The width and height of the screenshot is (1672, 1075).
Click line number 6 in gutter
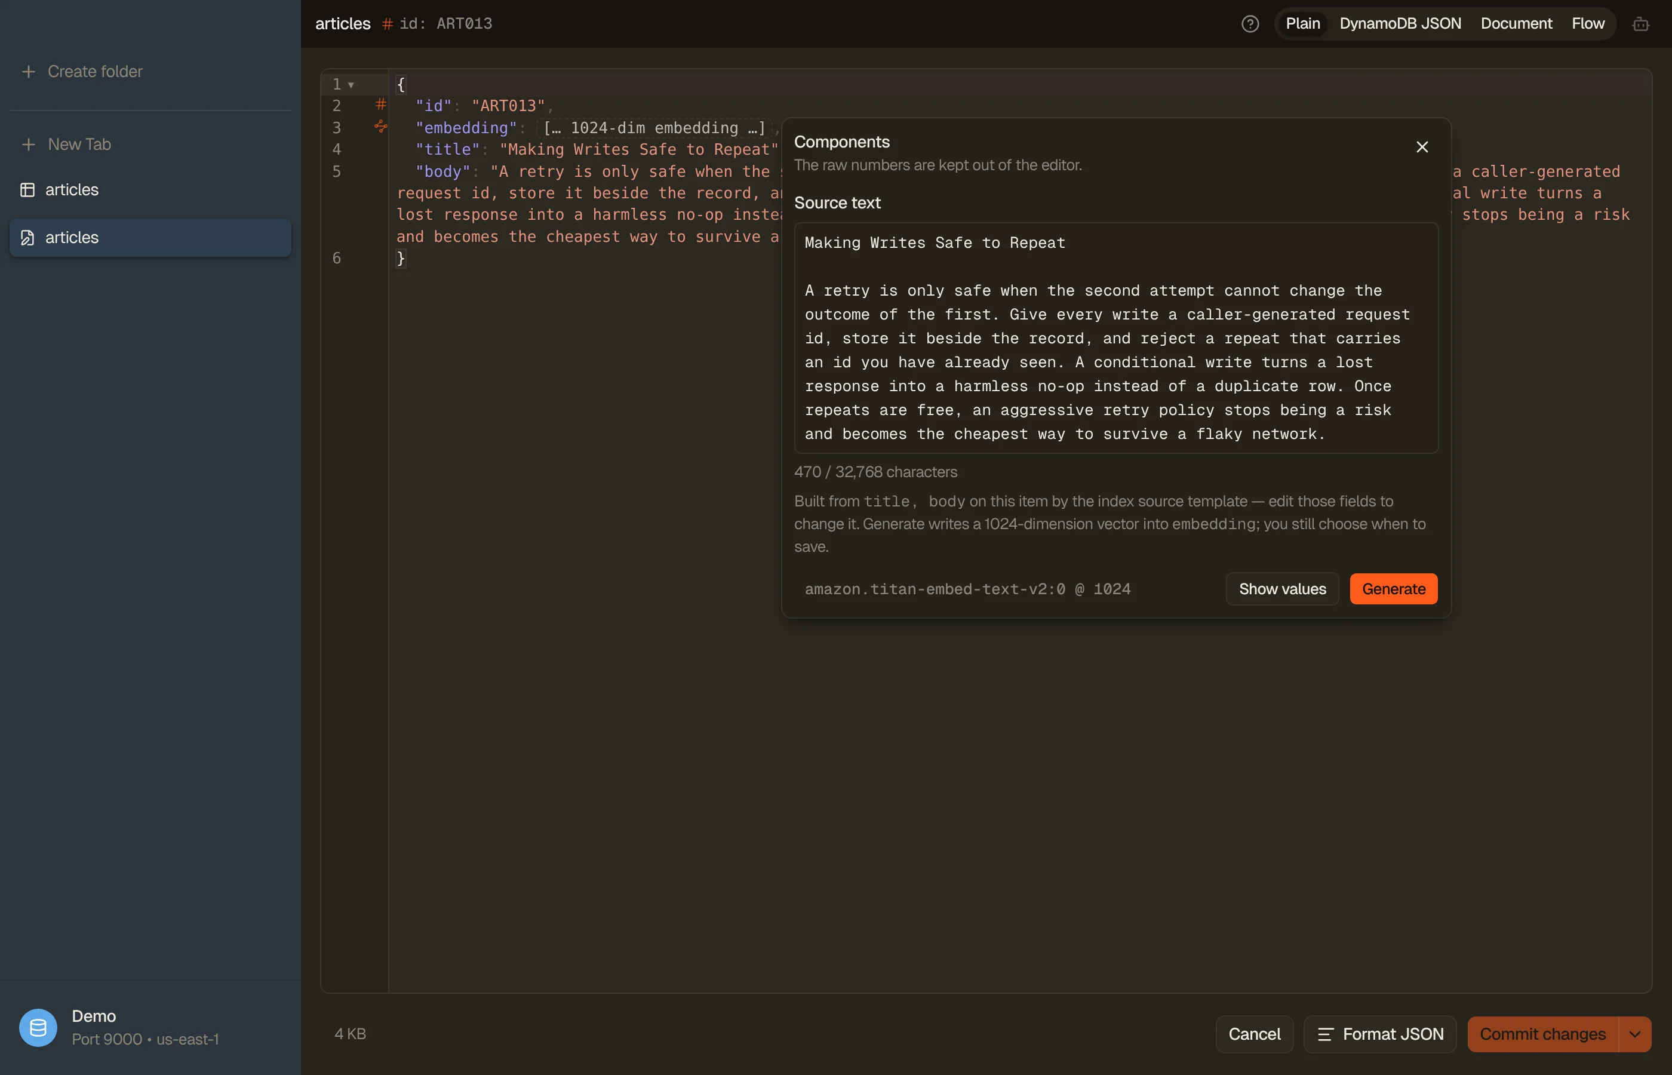pos(336,258)
